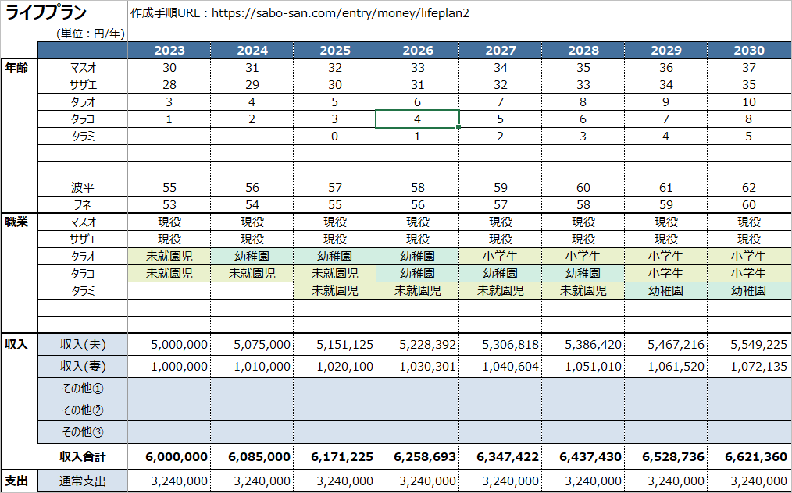Click the sabo-san.com lifeplan2 URL

tap(340, 13)
